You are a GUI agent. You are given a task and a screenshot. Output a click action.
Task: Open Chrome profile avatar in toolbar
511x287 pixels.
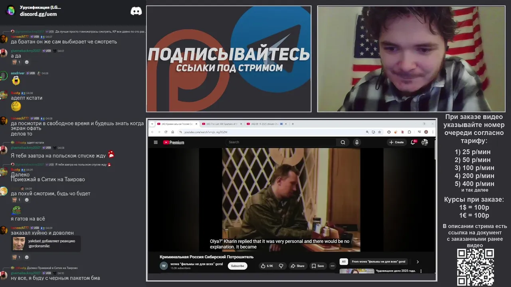(426, 132)
